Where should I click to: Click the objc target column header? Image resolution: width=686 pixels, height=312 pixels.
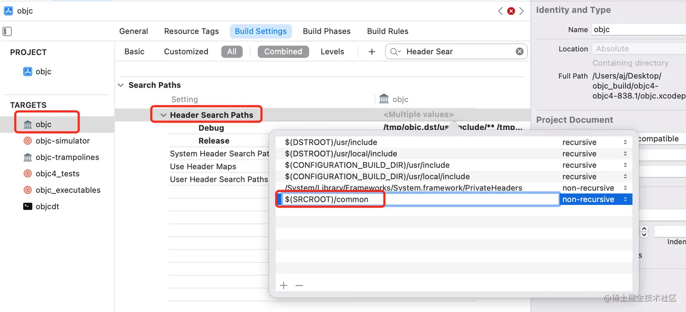[394, 99]
